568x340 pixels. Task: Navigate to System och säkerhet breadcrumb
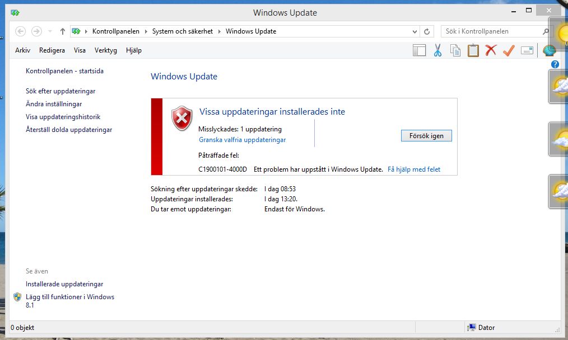tap(183, 31)
